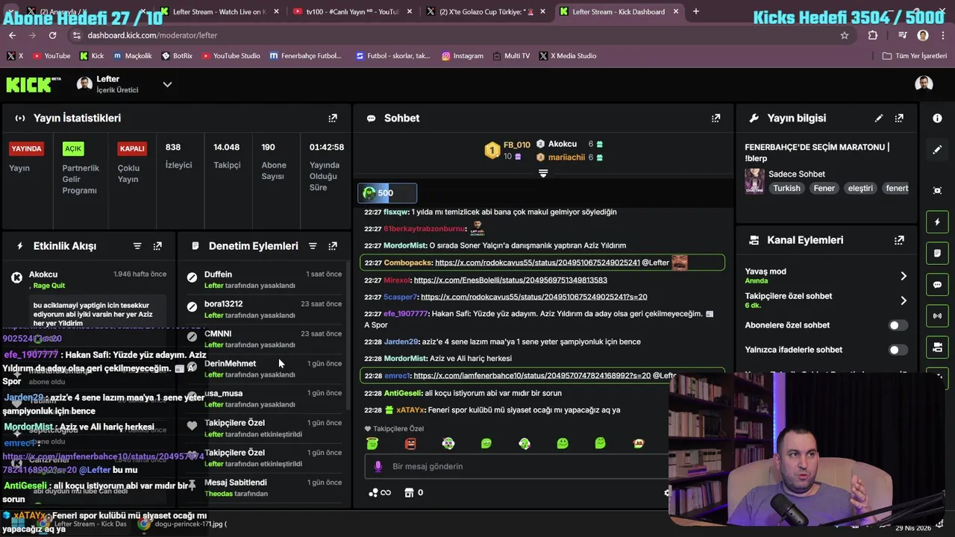Open the emrec iamfenerbahce10 status link

coord(532,376)
